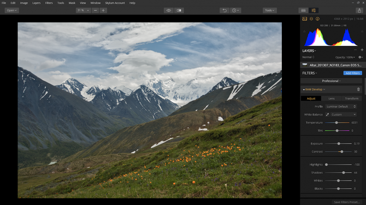The height and width of the screenshot is (205, 366).
Task: Toggle the filmstrip panel view
Action: (x=303, y=10)
